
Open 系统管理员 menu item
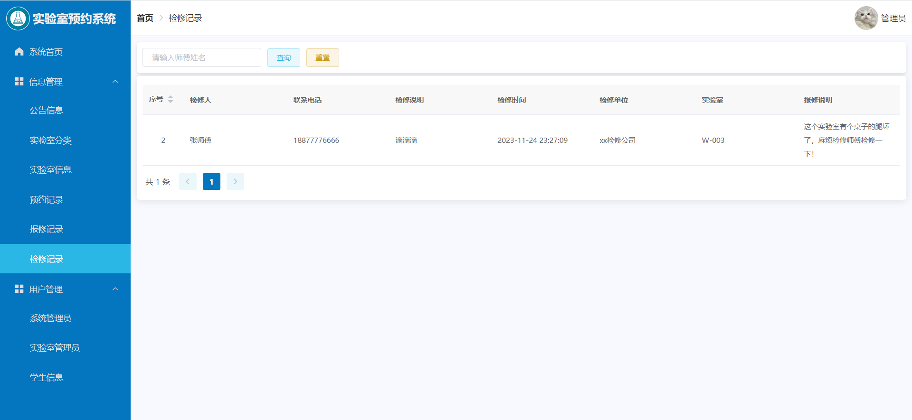(65, 318)
